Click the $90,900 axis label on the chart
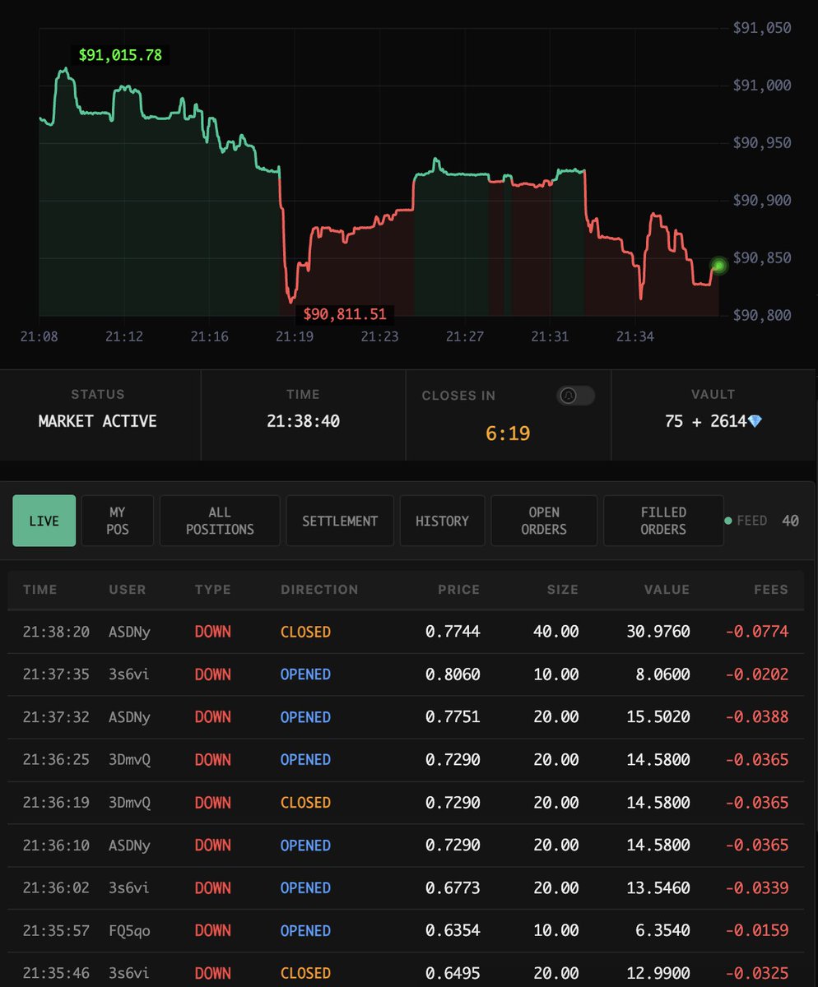 point(762,201)
